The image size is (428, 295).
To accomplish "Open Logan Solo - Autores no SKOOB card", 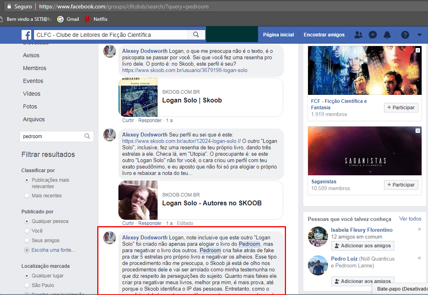I will coord(201,200).
